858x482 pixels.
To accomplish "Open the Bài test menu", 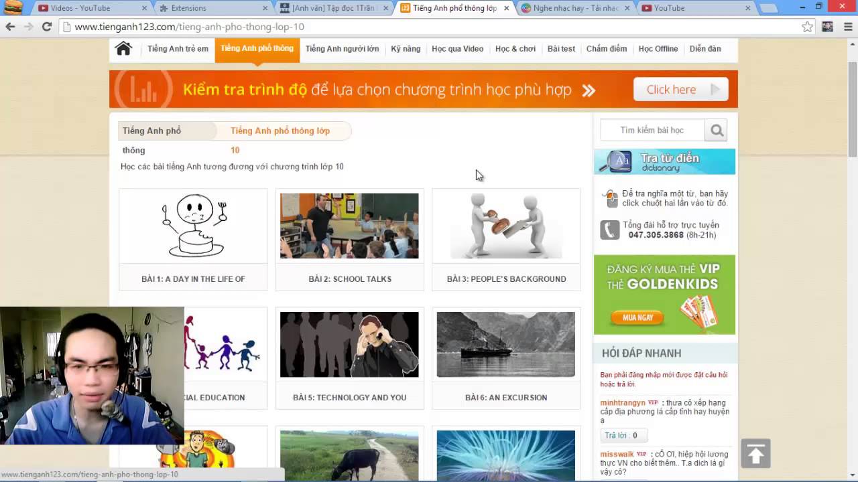I will coord(561,49).
